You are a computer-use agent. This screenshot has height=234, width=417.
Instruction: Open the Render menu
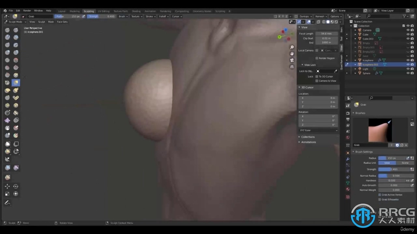(x=27, y=11)
